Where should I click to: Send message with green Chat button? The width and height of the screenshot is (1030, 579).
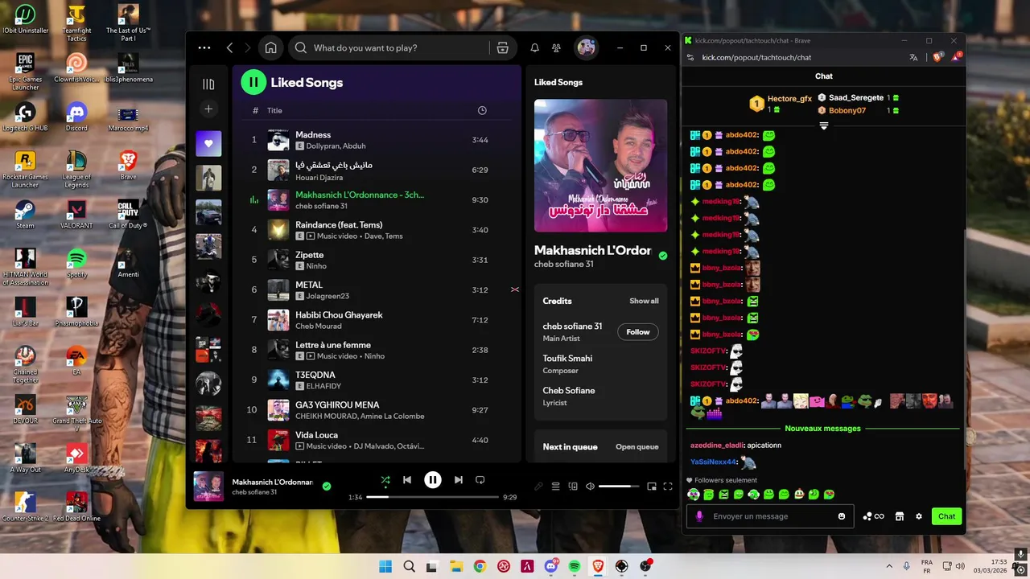947,516
